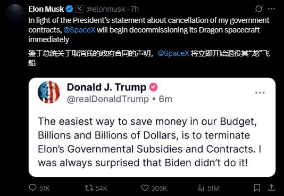Screen dimensions: 284x196
Task: Repost the tweet with 54K reposts
Action: [x=89, y=188]
